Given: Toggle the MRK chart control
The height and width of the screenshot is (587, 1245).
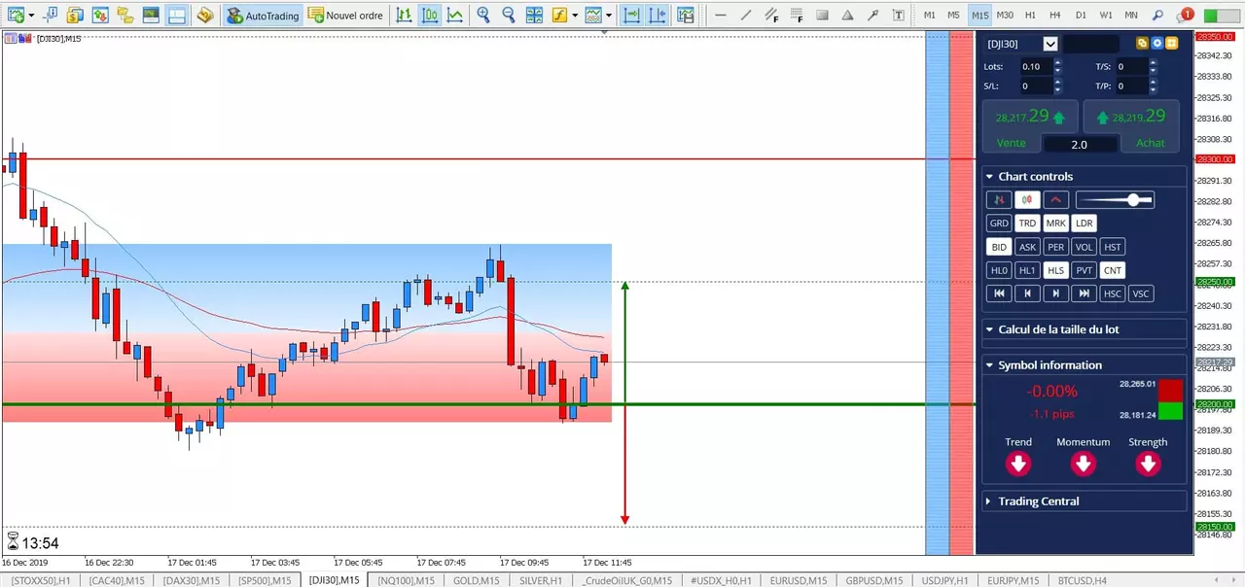Looking at the screenshot, I should tap(1055, 224).
